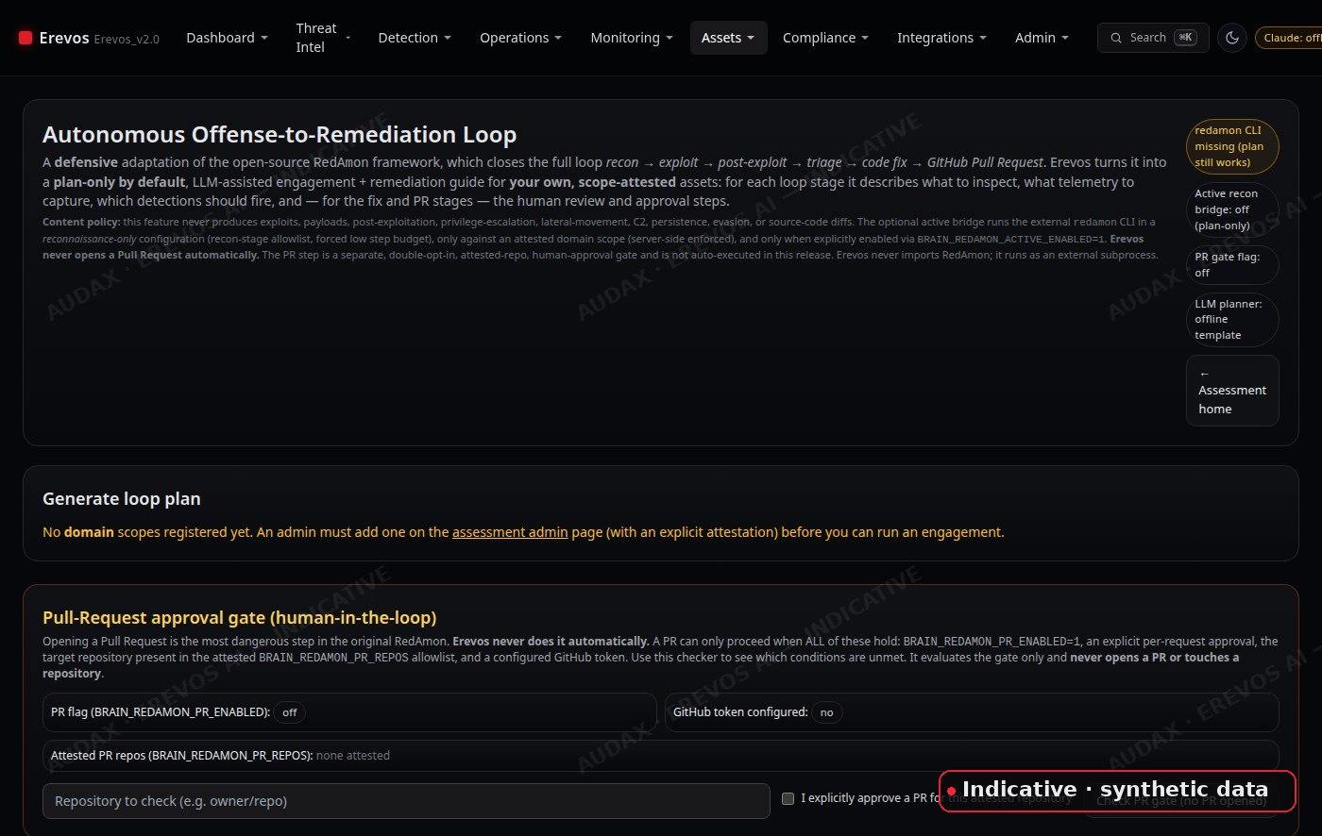This screenshot has height=836, width=1322.
Task: Click the Indicative synthetic data badge
Action: (1118, 791)
